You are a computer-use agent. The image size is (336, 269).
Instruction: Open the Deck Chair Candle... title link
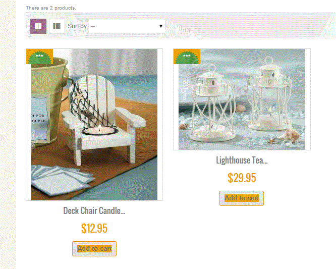coord(94,210)
